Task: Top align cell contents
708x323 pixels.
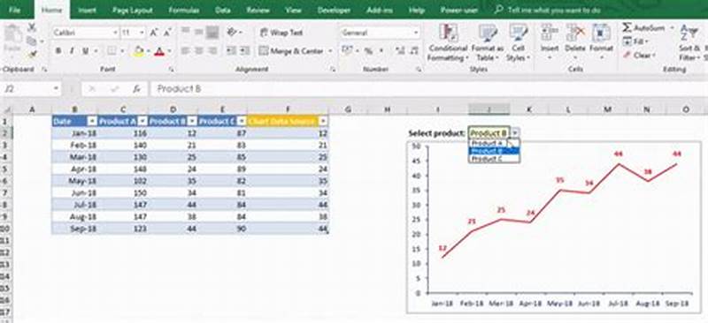Action: 185,32
